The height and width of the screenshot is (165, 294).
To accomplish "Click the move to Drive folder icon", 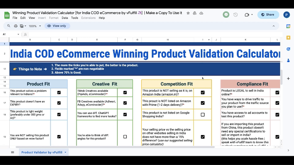I will [x=195, y=13].
